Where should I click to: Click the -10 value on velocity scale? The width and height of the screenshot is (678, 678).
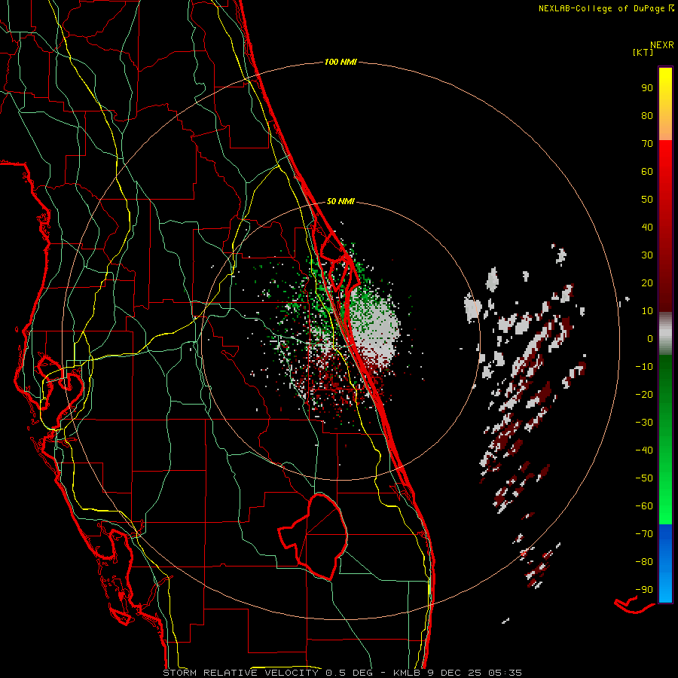click(644, 367)
